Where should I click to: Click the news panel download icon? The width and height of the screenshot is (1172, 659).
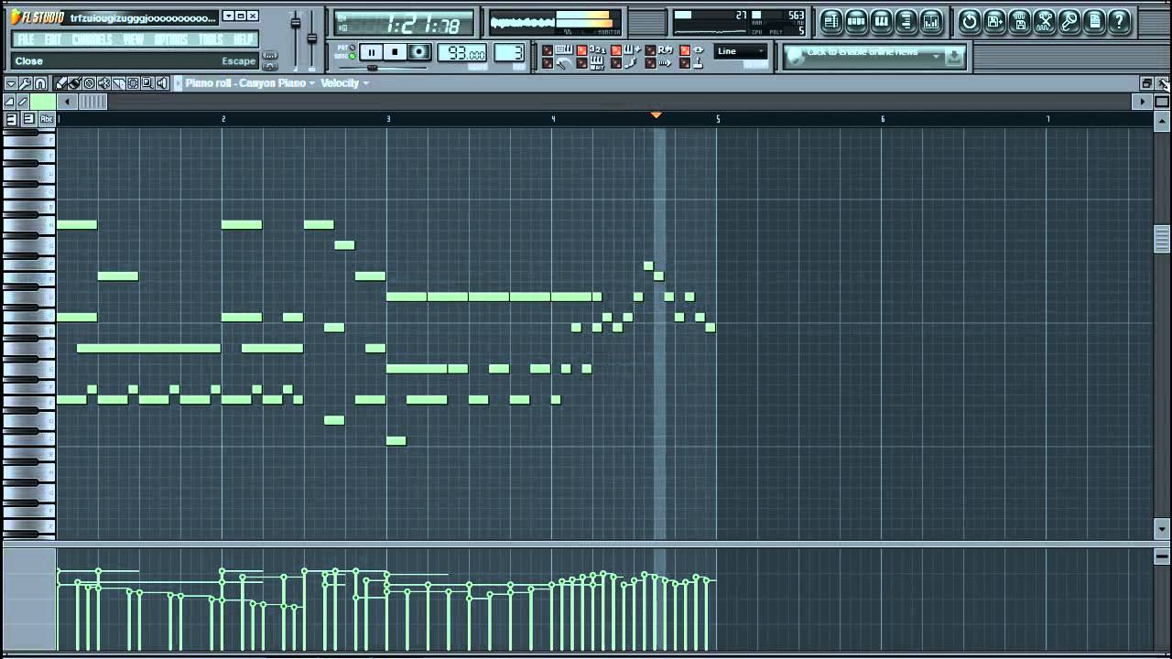[954, 57]
